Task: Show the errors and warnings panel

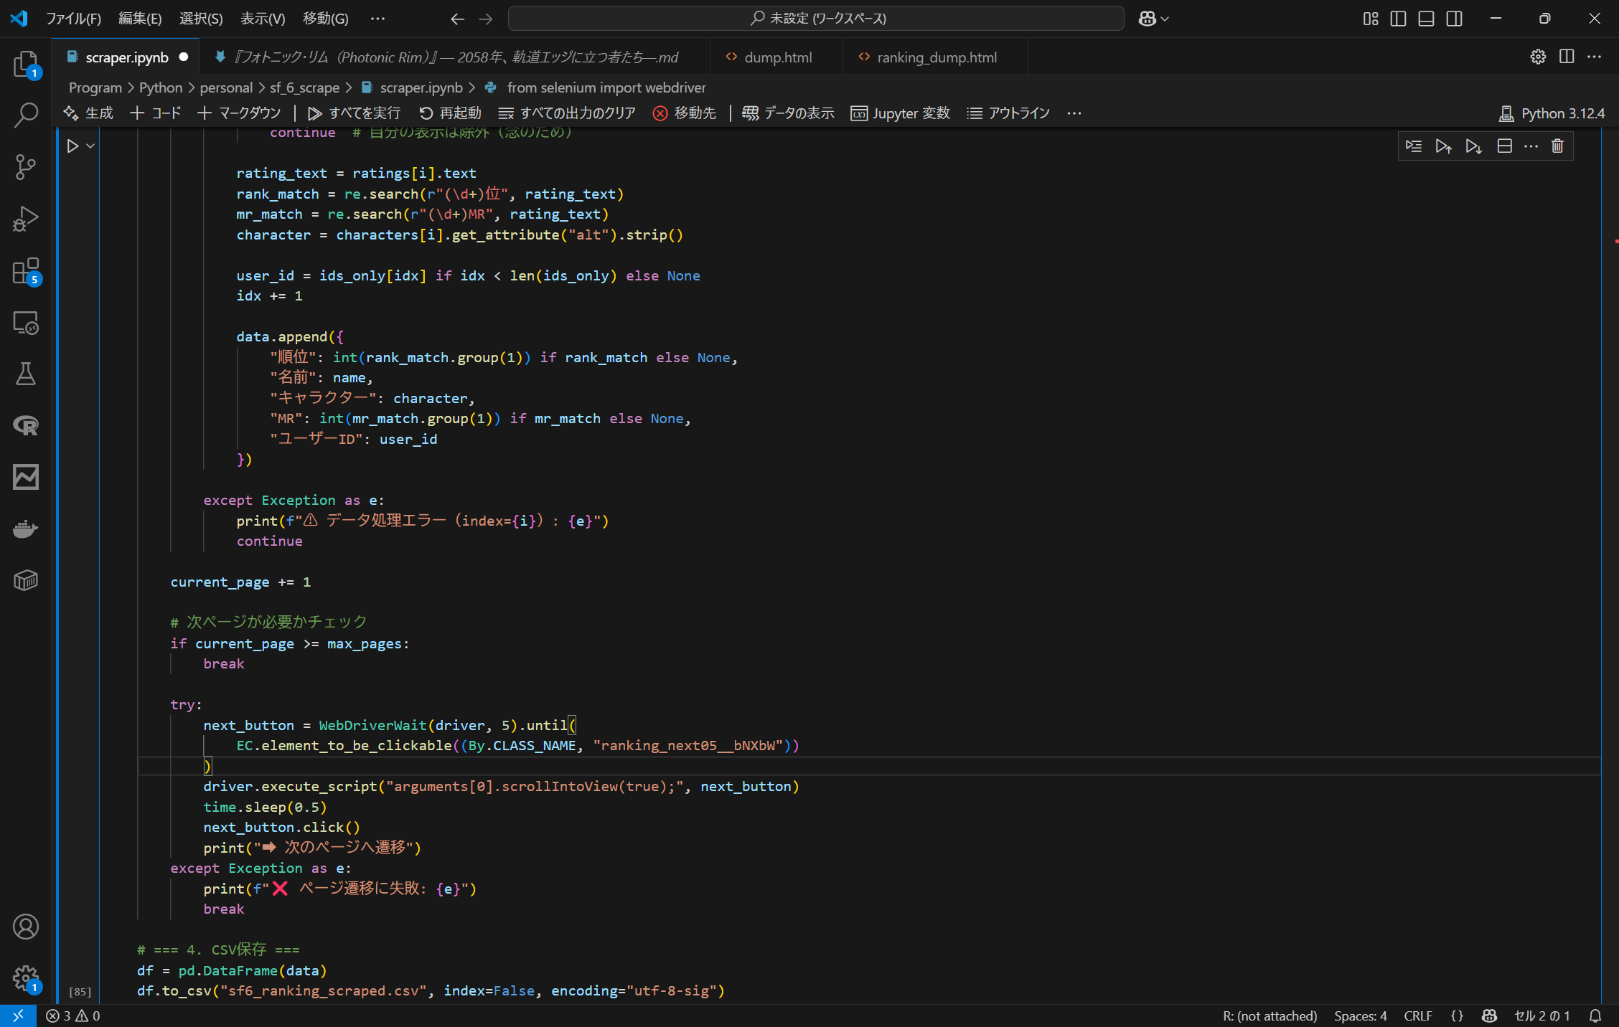Action: tap(73, 1016)
